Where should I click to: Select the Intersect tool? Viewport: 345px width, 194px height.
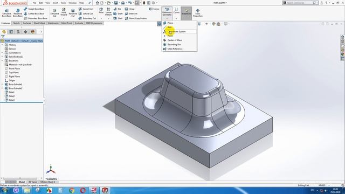tap(131, 13)
